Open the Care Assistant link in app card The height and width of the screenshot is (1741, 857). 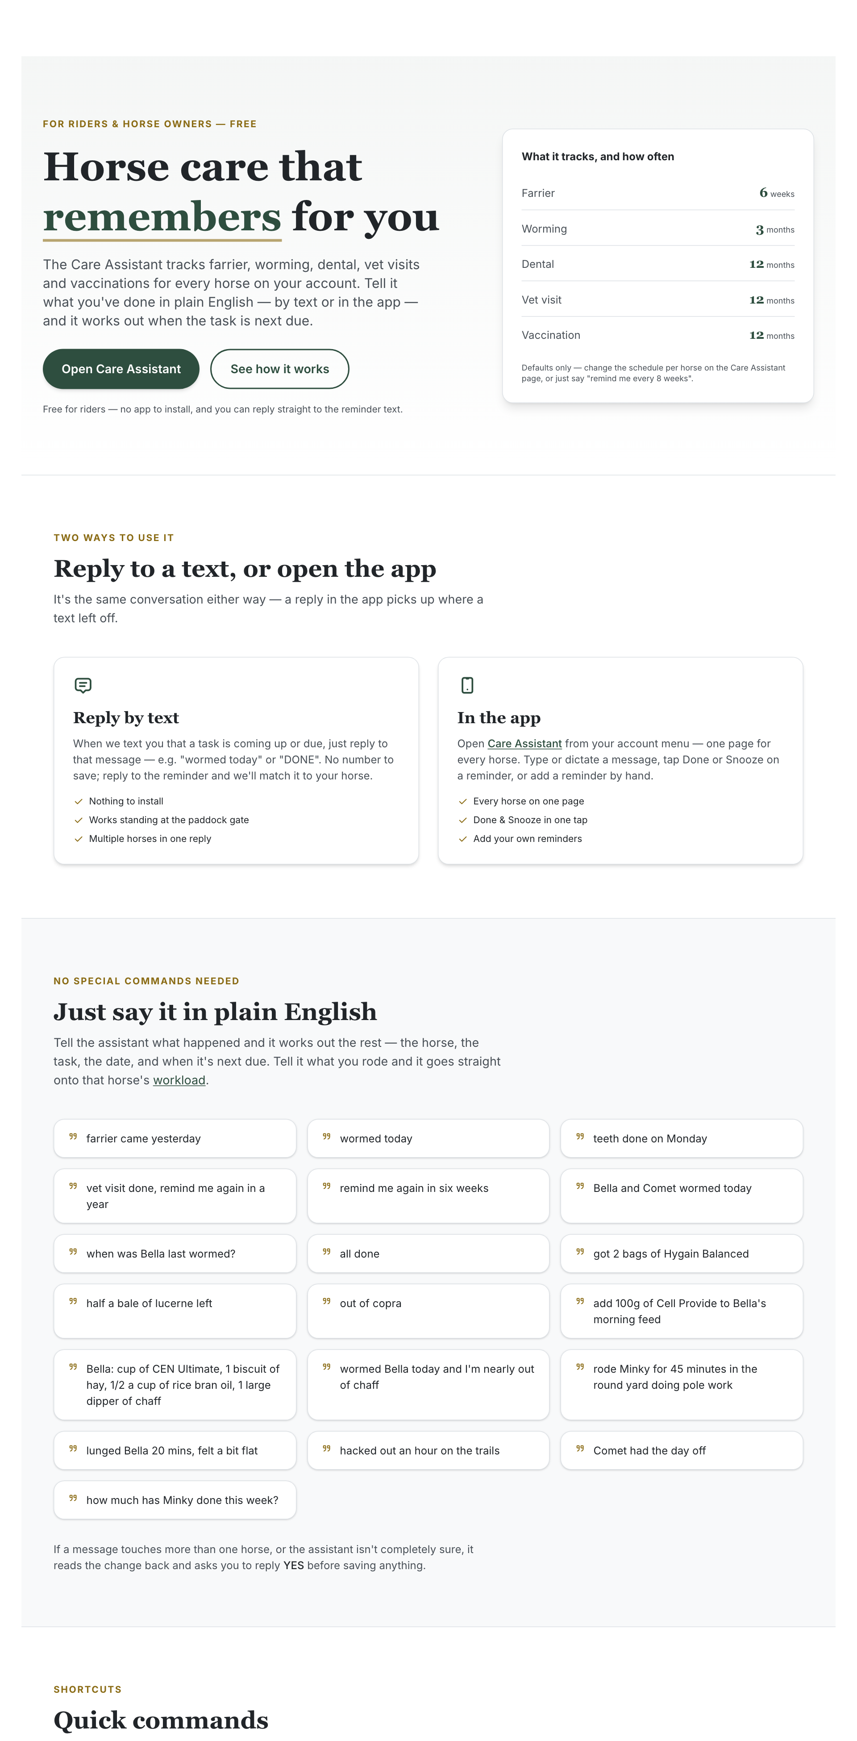click(x=524, y=743)
